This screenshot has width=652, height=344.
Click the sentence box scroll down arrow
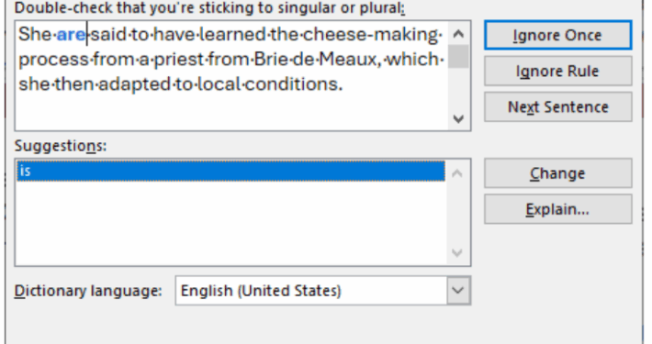click(x=458, y=119)
